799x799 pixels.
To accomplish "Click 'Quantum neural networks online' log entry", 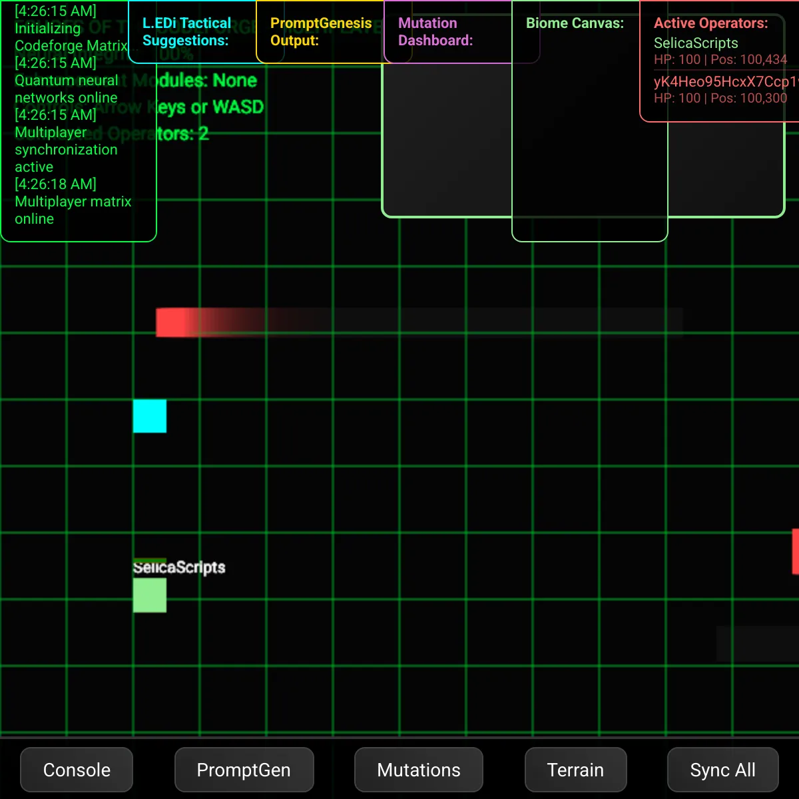I will [x=66, y=89].
